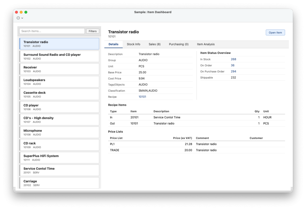306x210 pixels.
Task: Click the Open Item button
Action: (275, 32)
